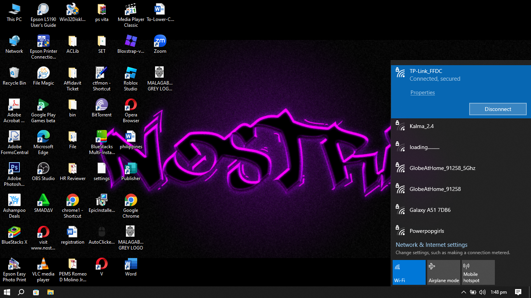This screenshot has height=298, width=531.
Task: Select the HR Reviewer folder icon
Action: click(73, 172)
